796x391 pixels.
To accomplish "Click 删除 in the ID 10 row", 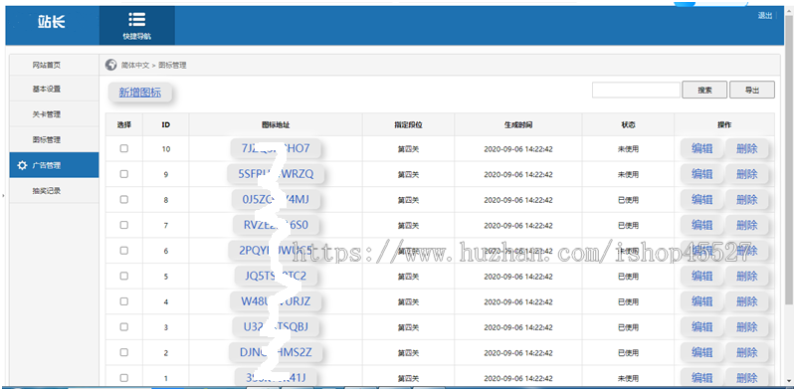I will tap(747, 149).
